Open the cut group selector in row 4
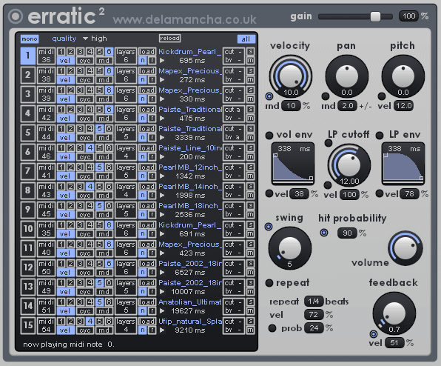 233,109
